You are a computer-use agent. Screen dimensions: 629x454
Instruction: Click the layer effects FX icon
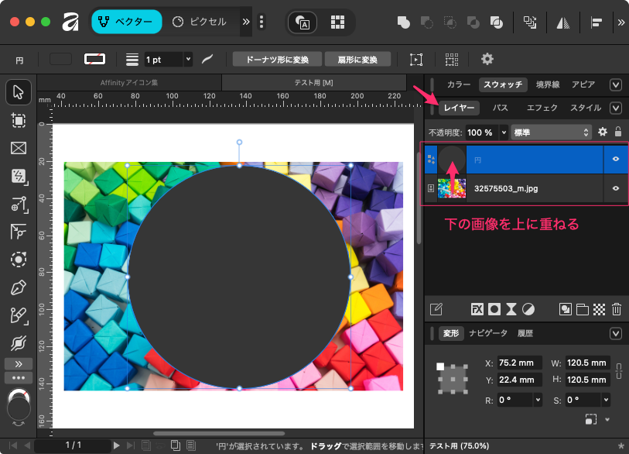pos(477,309)
